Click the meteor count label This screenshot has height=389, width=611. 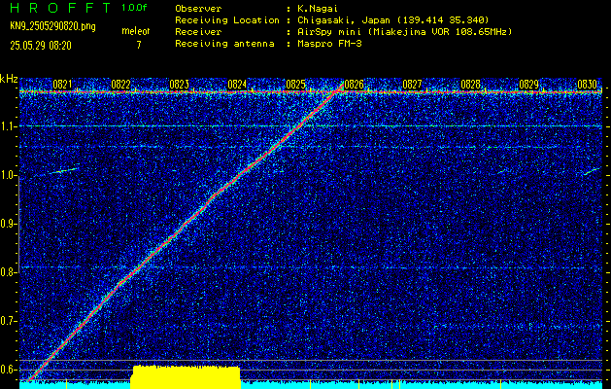coord(136,31)
